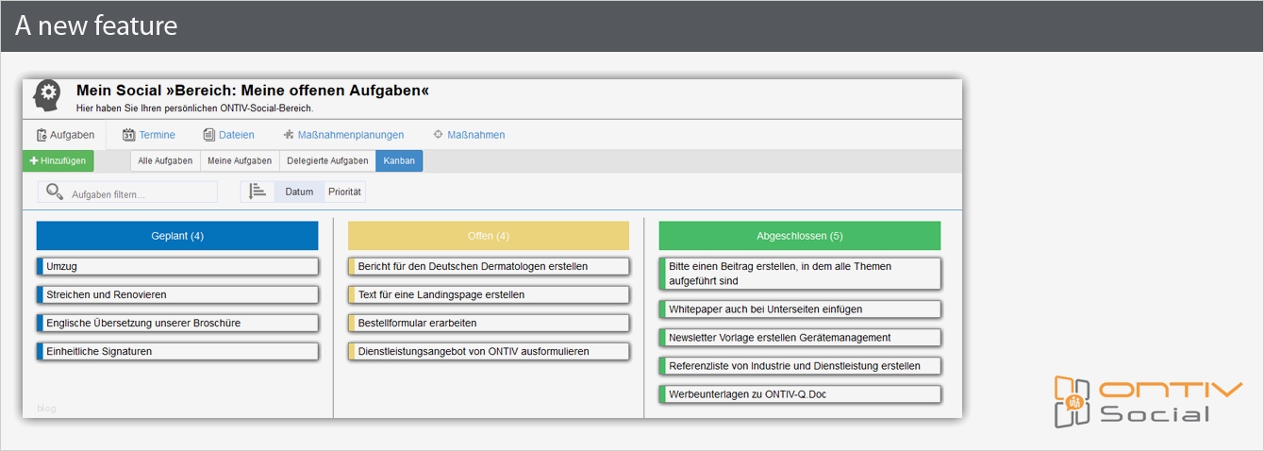Open Einheitliche Signaturen task card
This screenshot has width=1264, height=451.
(x=177, y=351)
